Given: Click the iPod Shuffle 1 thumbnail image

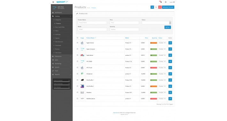Looking at the screenshot, I should tap(82, 80).
